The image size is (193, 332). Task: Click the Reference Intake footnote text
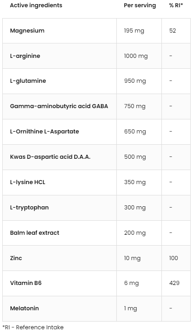33,327
